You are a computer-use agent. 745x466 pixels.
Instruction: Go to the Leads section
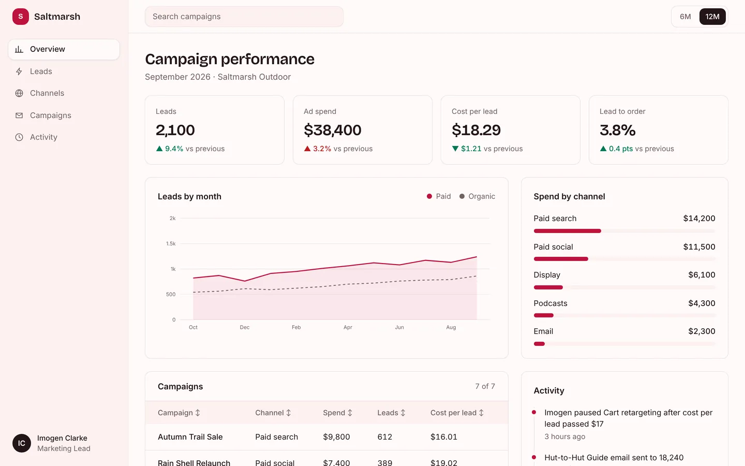tap(64, 71)
